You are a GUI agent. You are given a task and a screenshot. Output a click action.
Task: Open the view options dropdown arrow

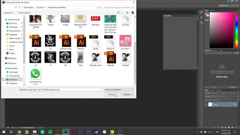(122, 12)
